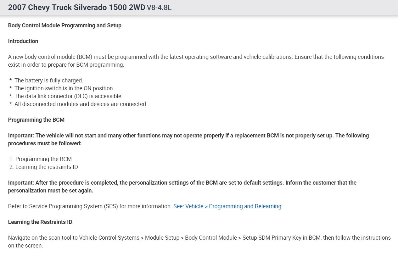Select the Body Control Module Programming and Setup heading
Screen dimensions: 398x256
tap(64, 25)
